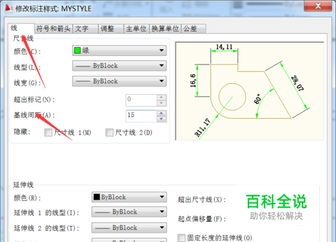Enable 固定长度的延伸线(O) checkbox
The image size is (336, 242).
point(181,238)
